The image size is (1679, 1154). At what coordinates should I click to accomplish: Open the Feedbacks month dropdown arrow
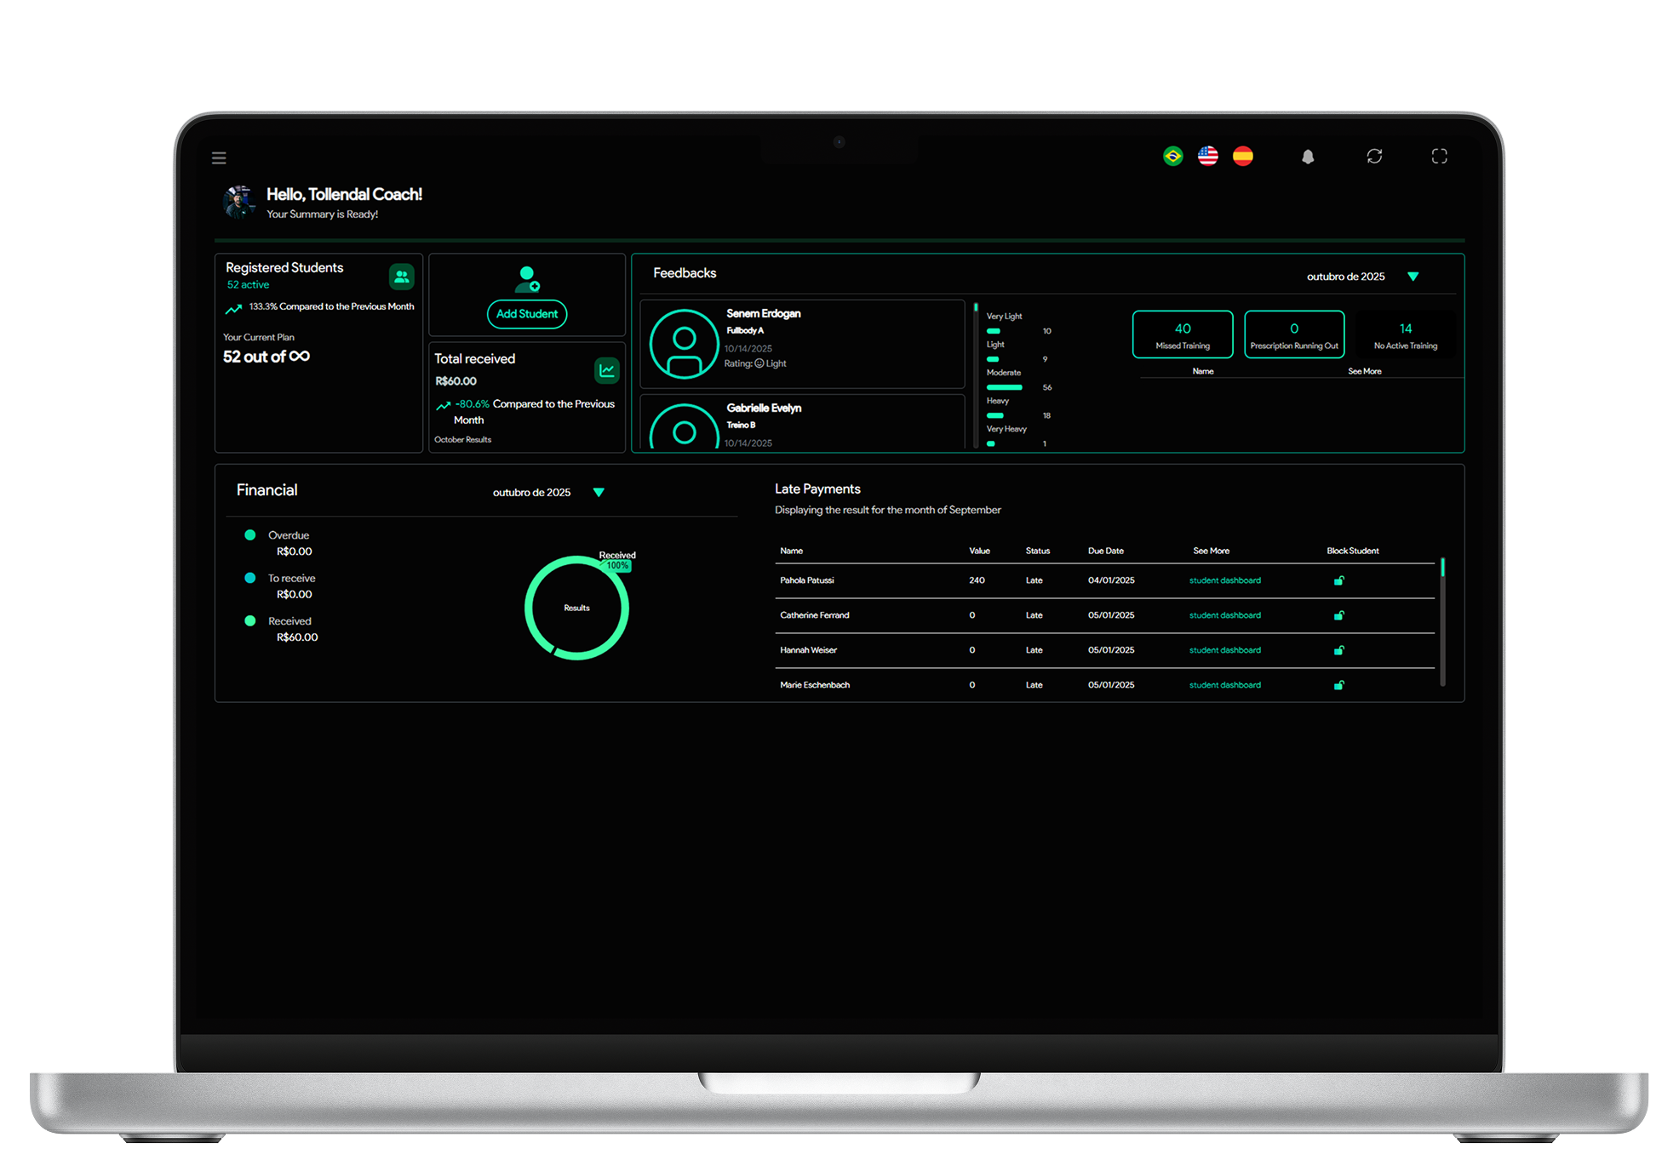click(1413, 277)
